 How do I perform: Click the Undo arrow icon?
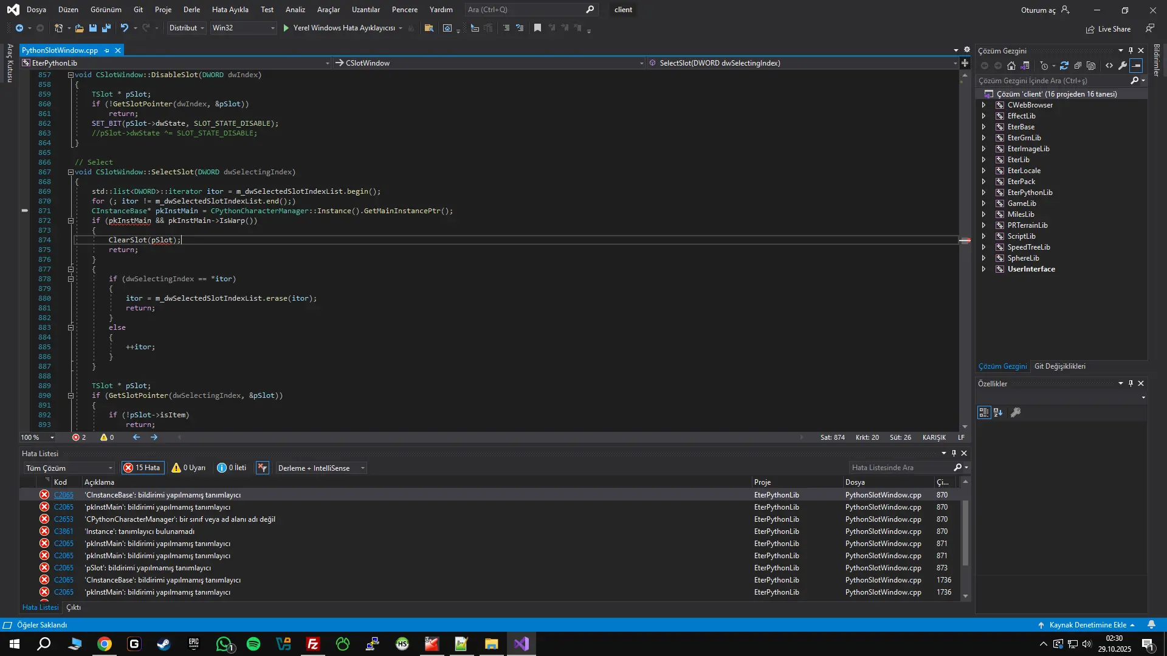(x=124, y=28)
